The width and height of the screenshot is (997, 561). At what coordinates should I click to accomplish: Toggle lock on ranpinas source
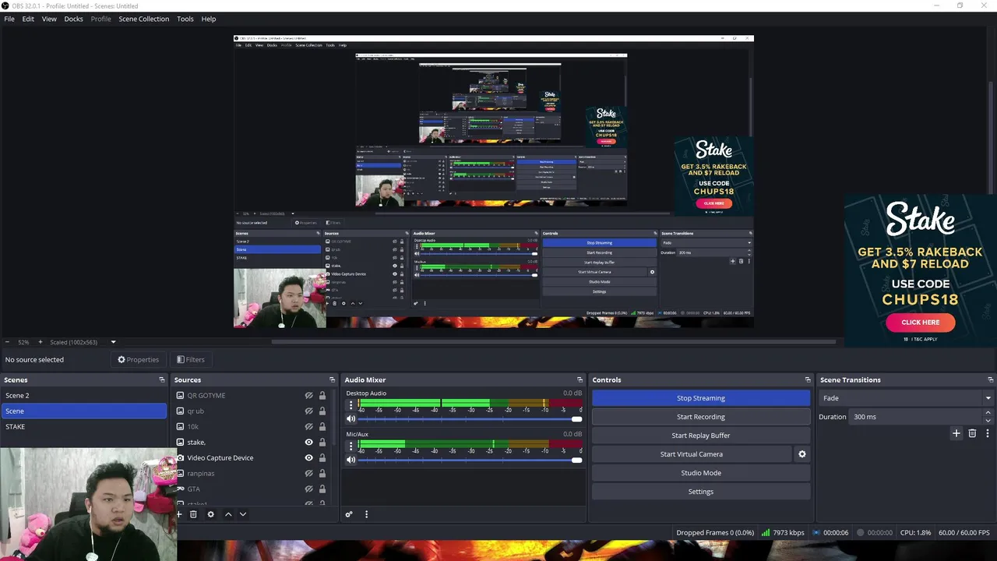[322, 474]
